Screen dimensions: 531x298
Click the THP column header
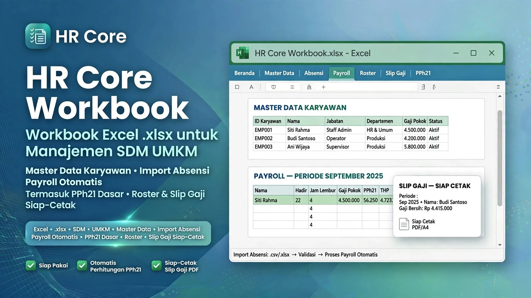point(386,190)
